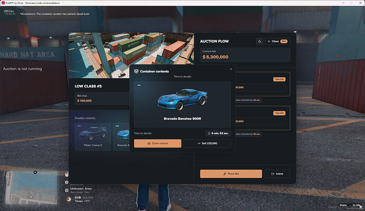Click the trend arrow icon on Sell

point(199,143)
